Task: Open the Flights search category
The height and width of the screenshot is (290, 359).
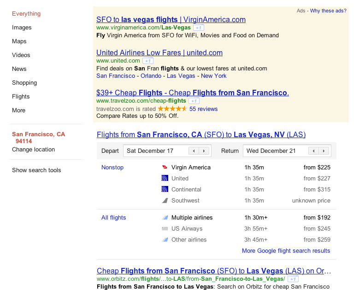Action: coord(21,97)
